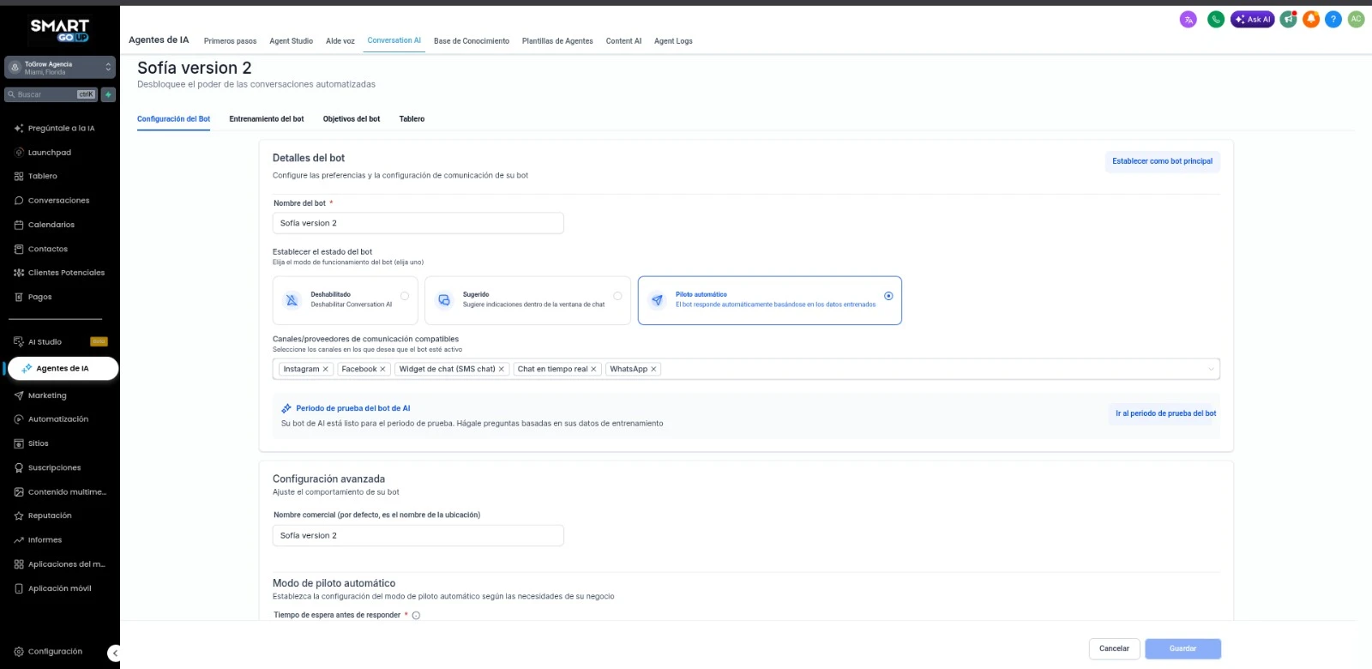Select Configuración del Bot tab

[x=173, y=119]
